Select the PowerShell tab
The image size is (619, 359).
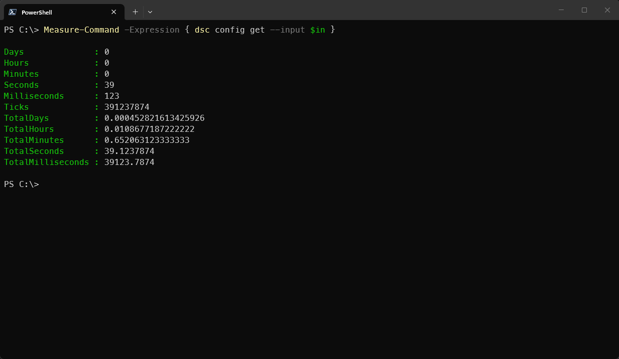coord(64,12)
